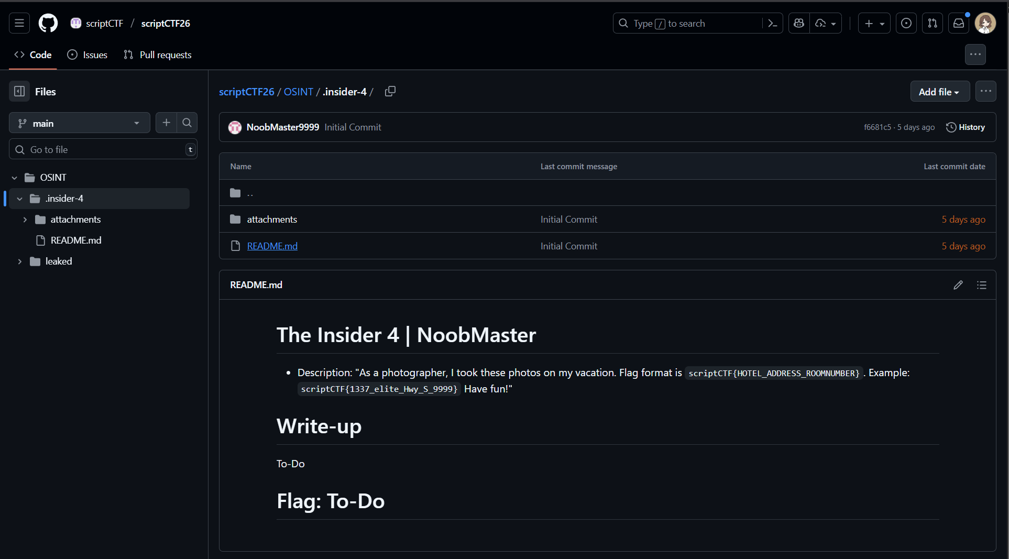Open the Add file dropdown
Viewport: 1009px width, 559px height.
939,92
